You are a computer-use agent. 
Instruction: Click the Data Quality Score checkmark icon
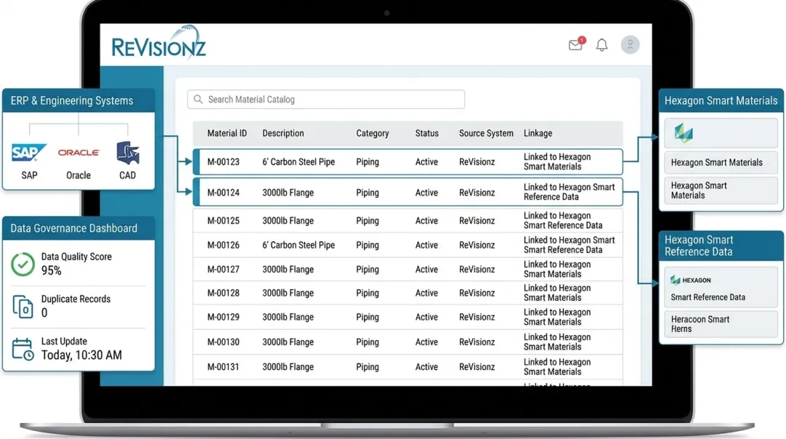click(x=23, y=264)
